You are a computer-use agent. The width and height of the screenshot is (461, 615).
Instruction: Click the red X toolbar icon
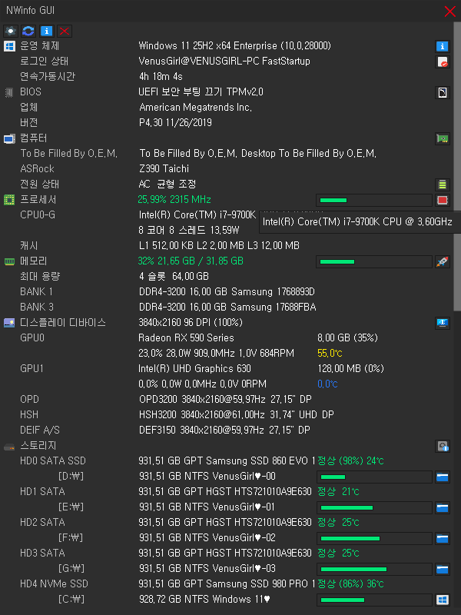pyautogui.click(x=65, y=31)
